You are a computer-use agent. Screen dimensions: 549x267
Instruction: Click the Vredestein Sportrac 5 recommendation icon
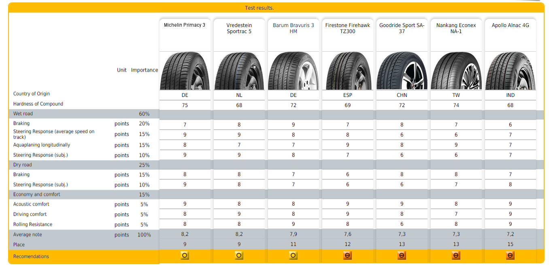pyautogui.click(x=239, y=256)
